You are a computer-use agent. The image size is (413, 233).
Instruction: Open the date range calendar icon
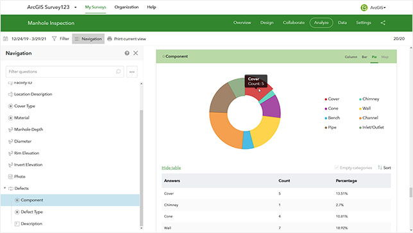point(6,39)
